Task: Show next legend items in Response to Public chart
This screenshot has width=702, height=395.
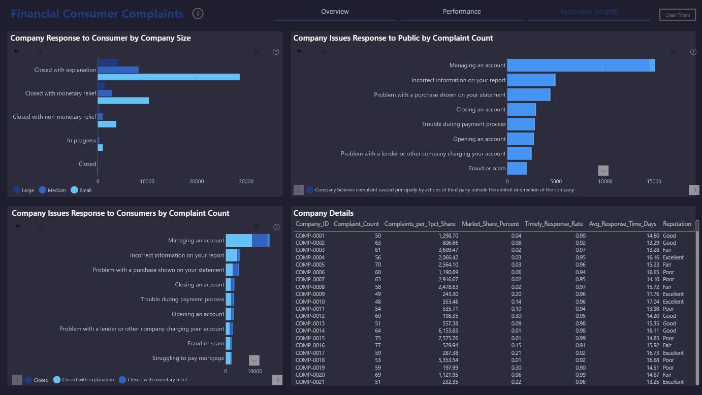Action: point(694,190)
